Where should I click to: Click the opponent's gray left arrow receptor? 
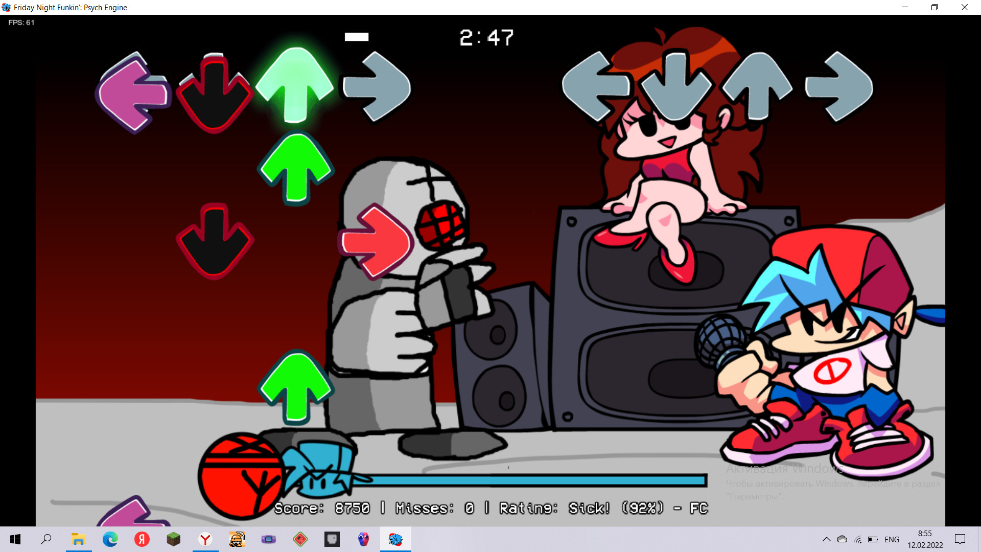[596, 87]
